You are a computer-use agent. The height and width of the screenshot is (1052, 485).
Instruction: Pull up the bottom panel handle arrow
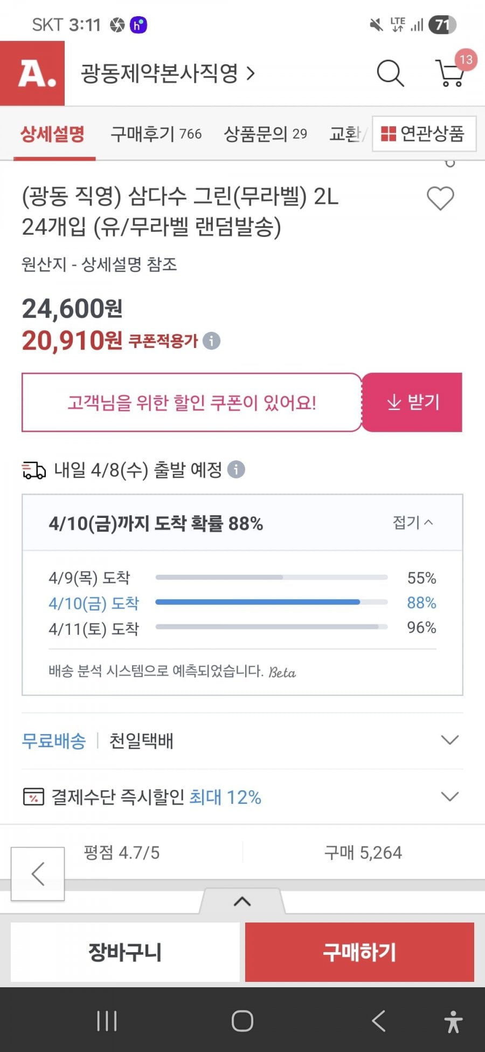[242, 901]
